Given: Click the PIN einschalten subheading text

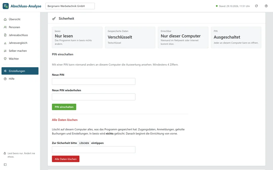Looking at the screenshot, I should (62, 54).
